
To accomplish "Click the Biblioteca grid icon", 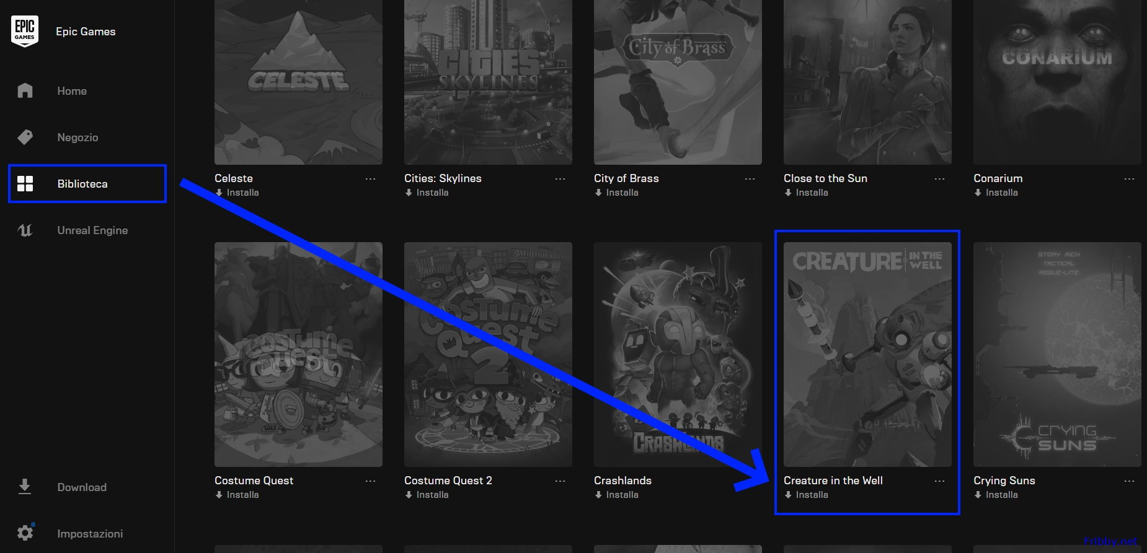I will [x=25, y=183].
